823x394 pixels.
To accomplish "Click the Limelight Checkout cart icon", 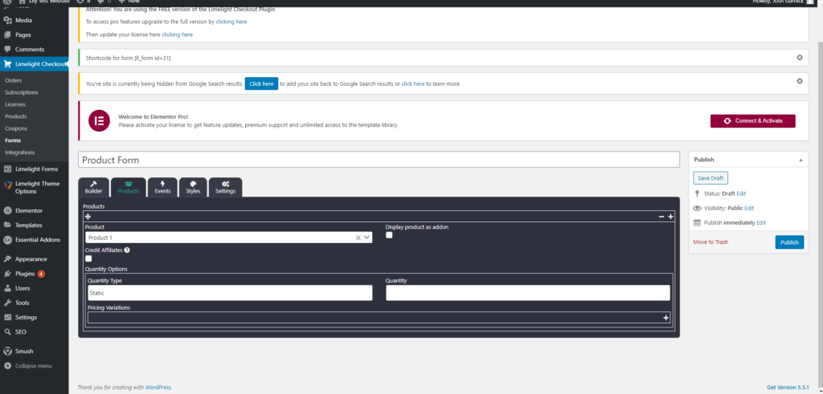I will 7,64.
